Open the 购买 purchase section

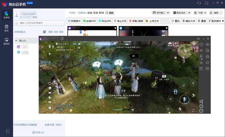click(x=6, y=28)
